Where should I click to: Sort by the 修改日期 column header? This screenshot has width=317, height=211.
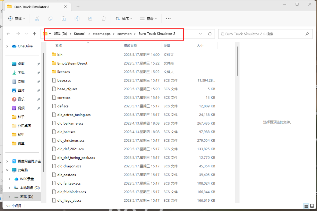pos(130,45)
